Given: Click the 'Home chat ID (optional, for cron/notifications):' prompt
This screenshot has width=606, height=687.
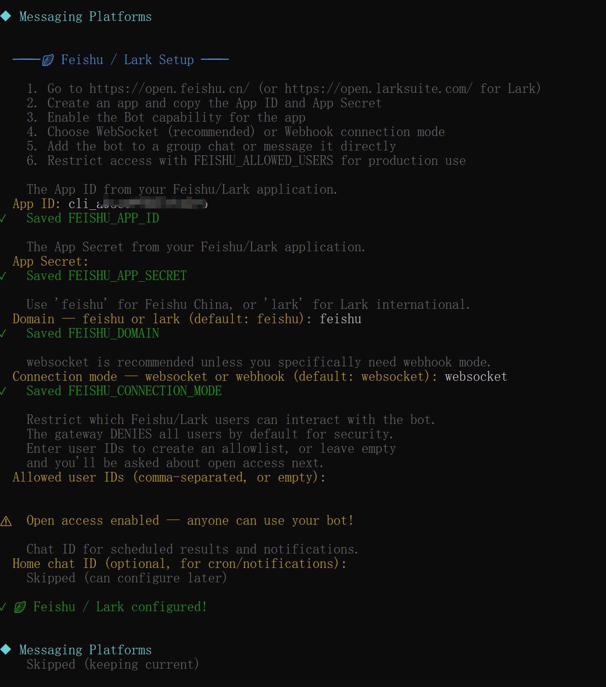Looking at the screenshot, I should (180, 564).
